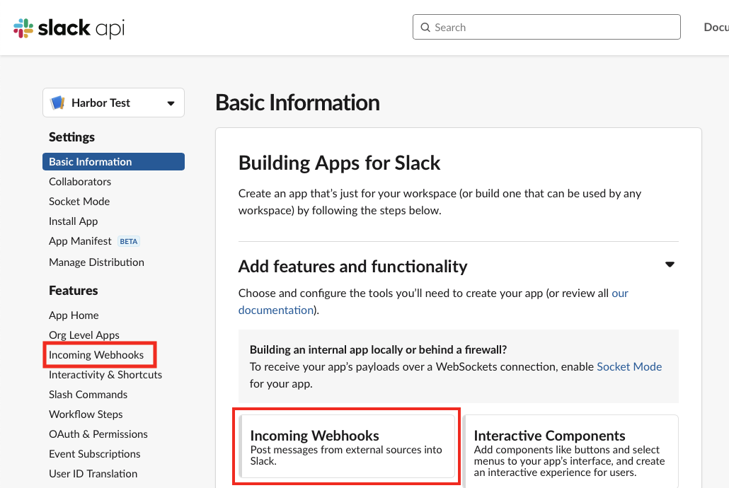Select Incoming Webhooks in sidebar
The image size is (729, 488).
pos(96,355)
